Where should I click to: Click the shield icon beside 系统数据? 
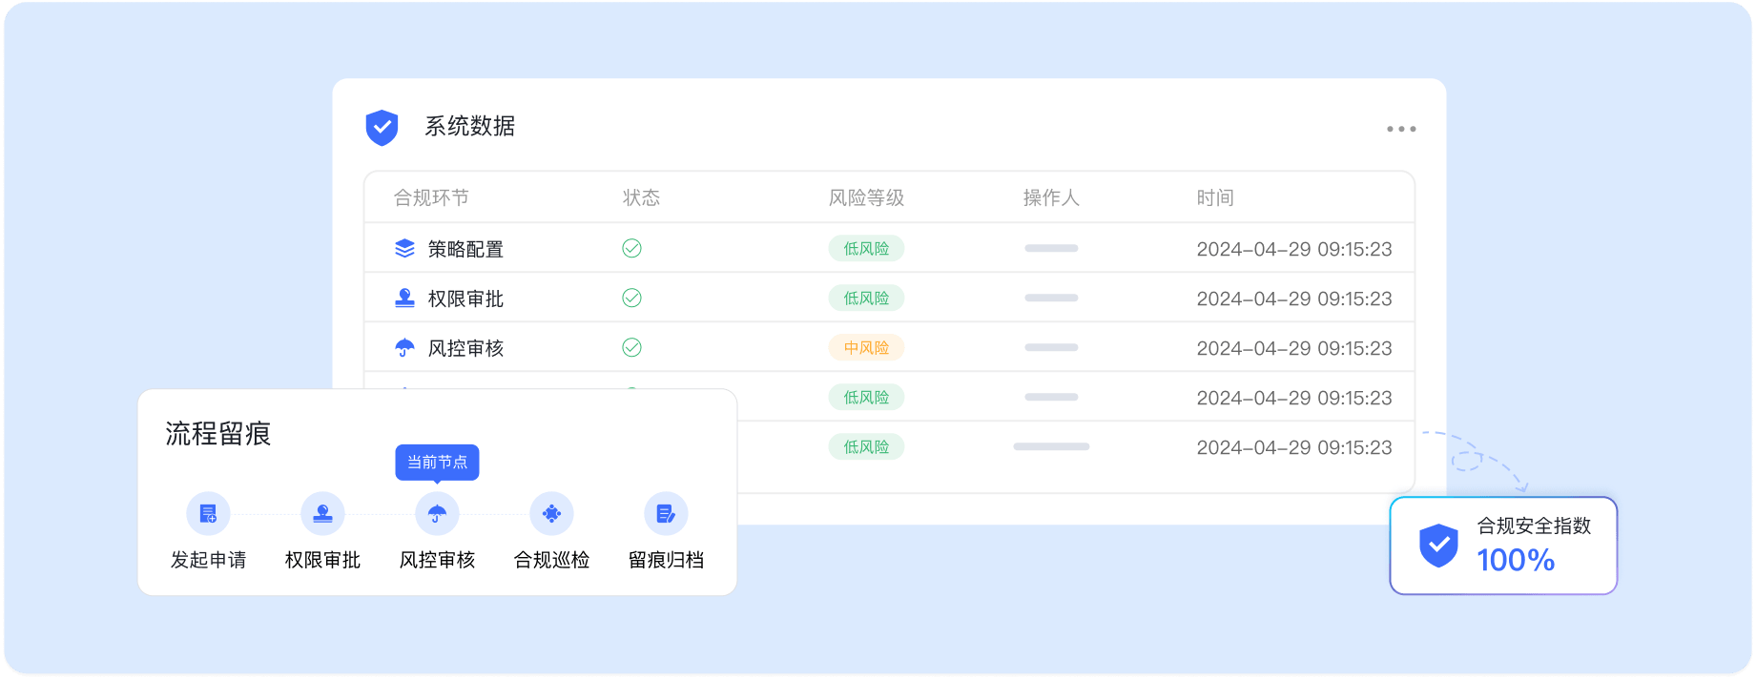[382, 127]
